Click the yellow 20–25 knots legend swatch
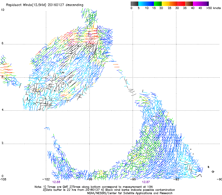Screen dimensions: 222x195 coord(166,4)
